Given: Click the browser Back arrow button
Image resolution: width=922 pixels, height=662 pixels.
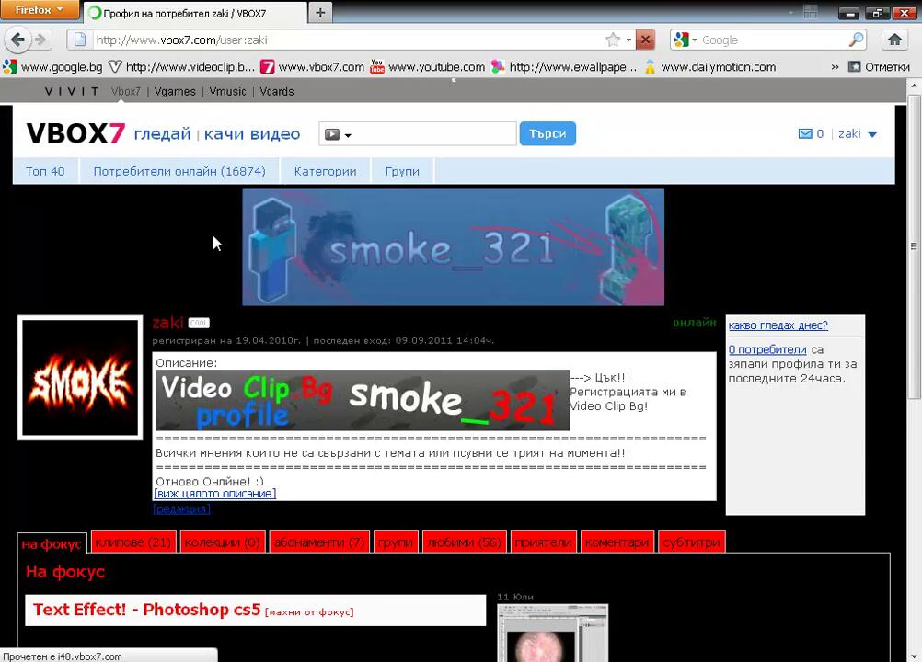Looking at the screenshot, I should 17,40.
